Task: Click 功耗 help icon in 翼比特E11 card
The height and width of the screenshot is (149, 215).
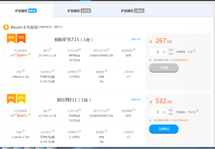Action: pyautogui.click(x=24, y=131)
